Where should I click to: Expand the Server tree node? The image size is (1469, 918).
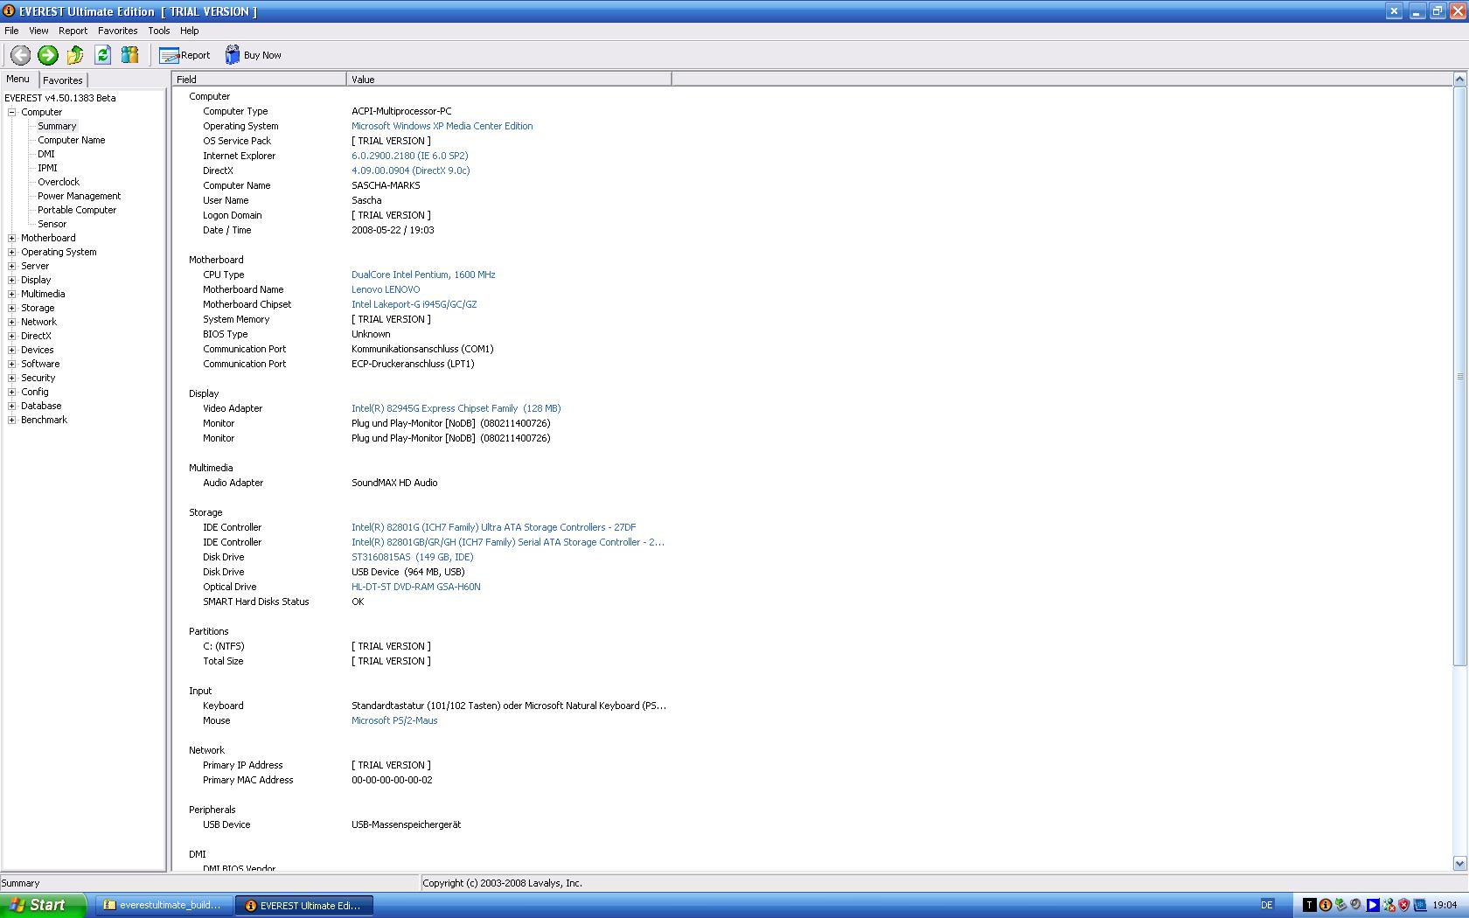[12, 266]
